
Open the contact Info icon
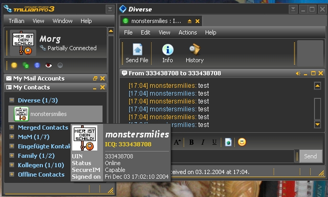pos(167,50)
